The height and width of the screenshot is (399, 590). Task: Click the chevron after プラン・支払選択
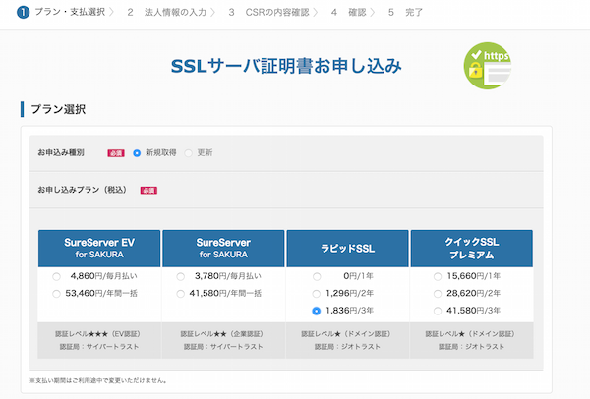click(x=111, y=12)
